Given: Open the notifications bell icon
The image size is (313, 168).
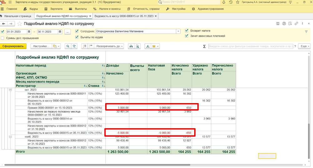Looking at the screenshot, I should [224, 3].
